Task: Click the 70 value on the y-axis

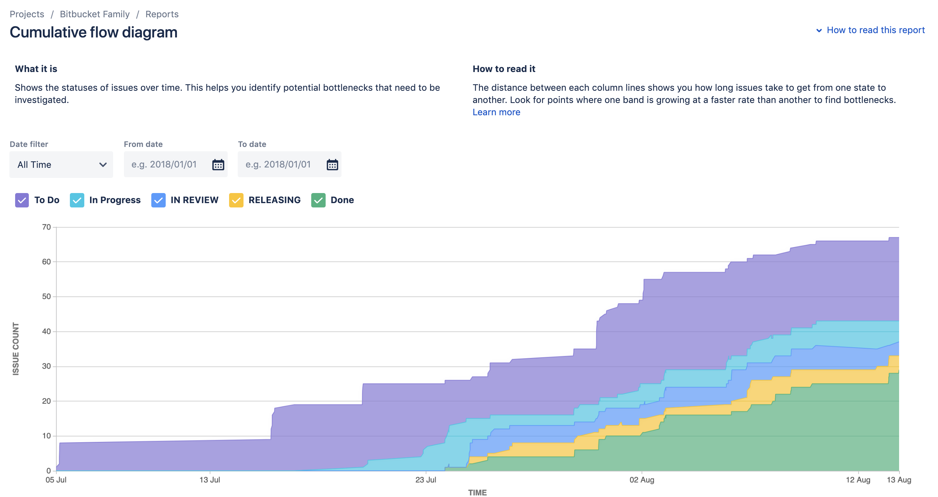Action: pyautogui.click(x=46, y=227)
